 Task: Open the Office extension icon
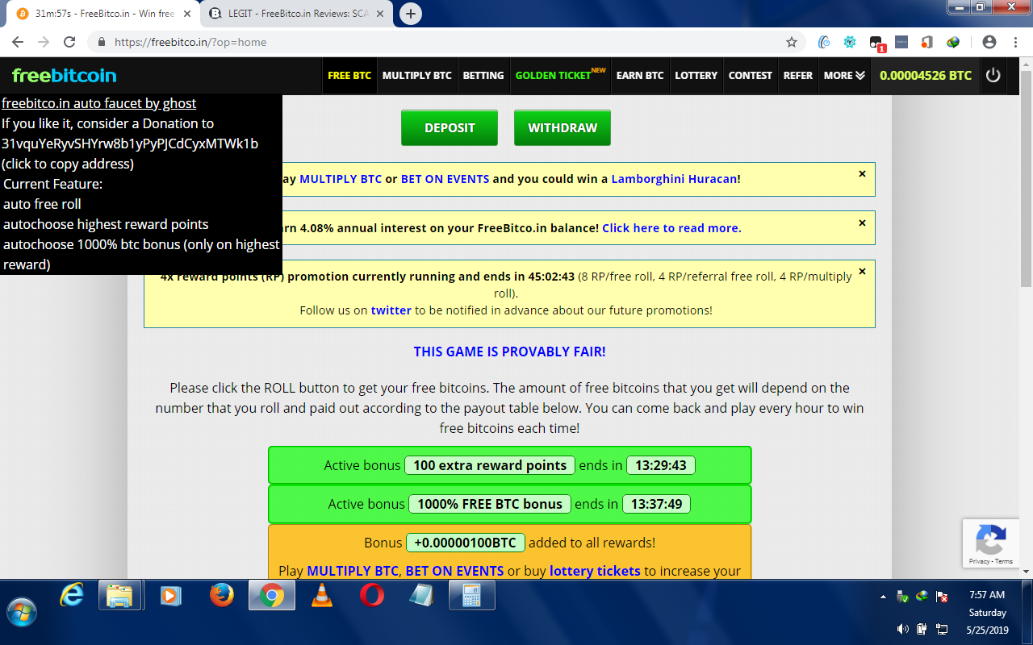click(927, 42)
